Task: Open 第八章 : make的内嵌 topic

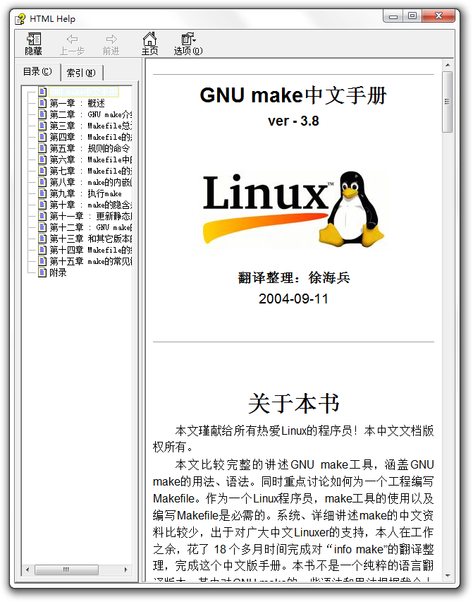Action: point(90,182)
